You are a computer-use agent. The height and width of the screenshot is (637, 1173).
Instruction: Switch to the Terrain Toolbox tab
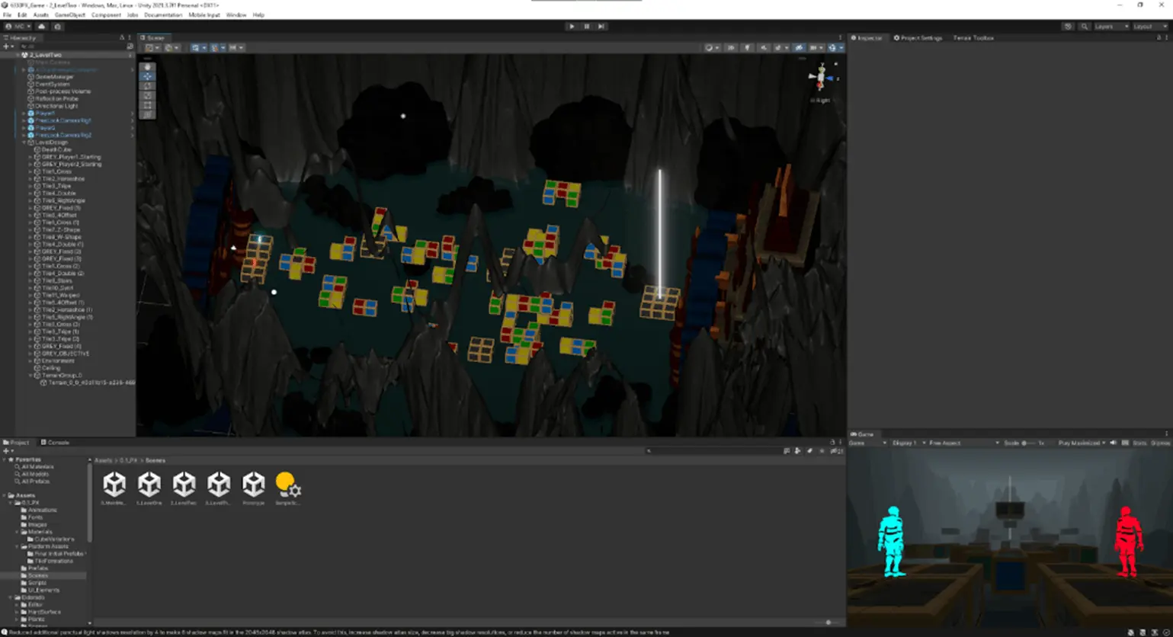click(973, 37)
